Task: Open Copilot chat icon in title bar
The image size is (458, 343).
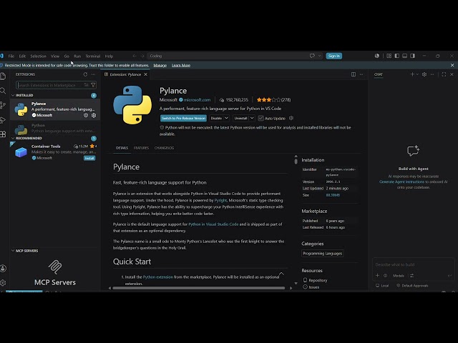Action: [x=312, y=56]
